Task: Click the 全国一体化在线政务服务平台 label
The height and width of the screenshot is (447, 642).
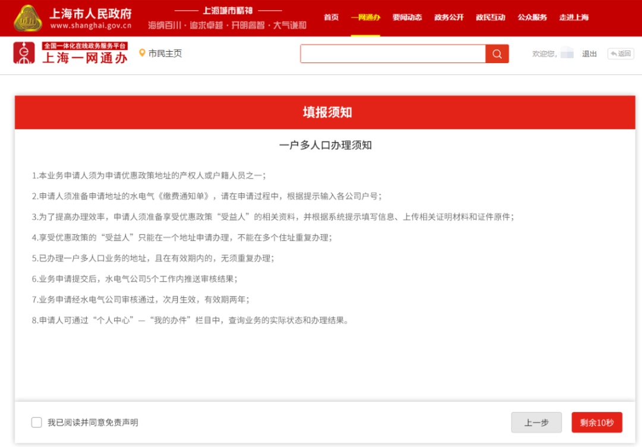Action: pos(85,46)
